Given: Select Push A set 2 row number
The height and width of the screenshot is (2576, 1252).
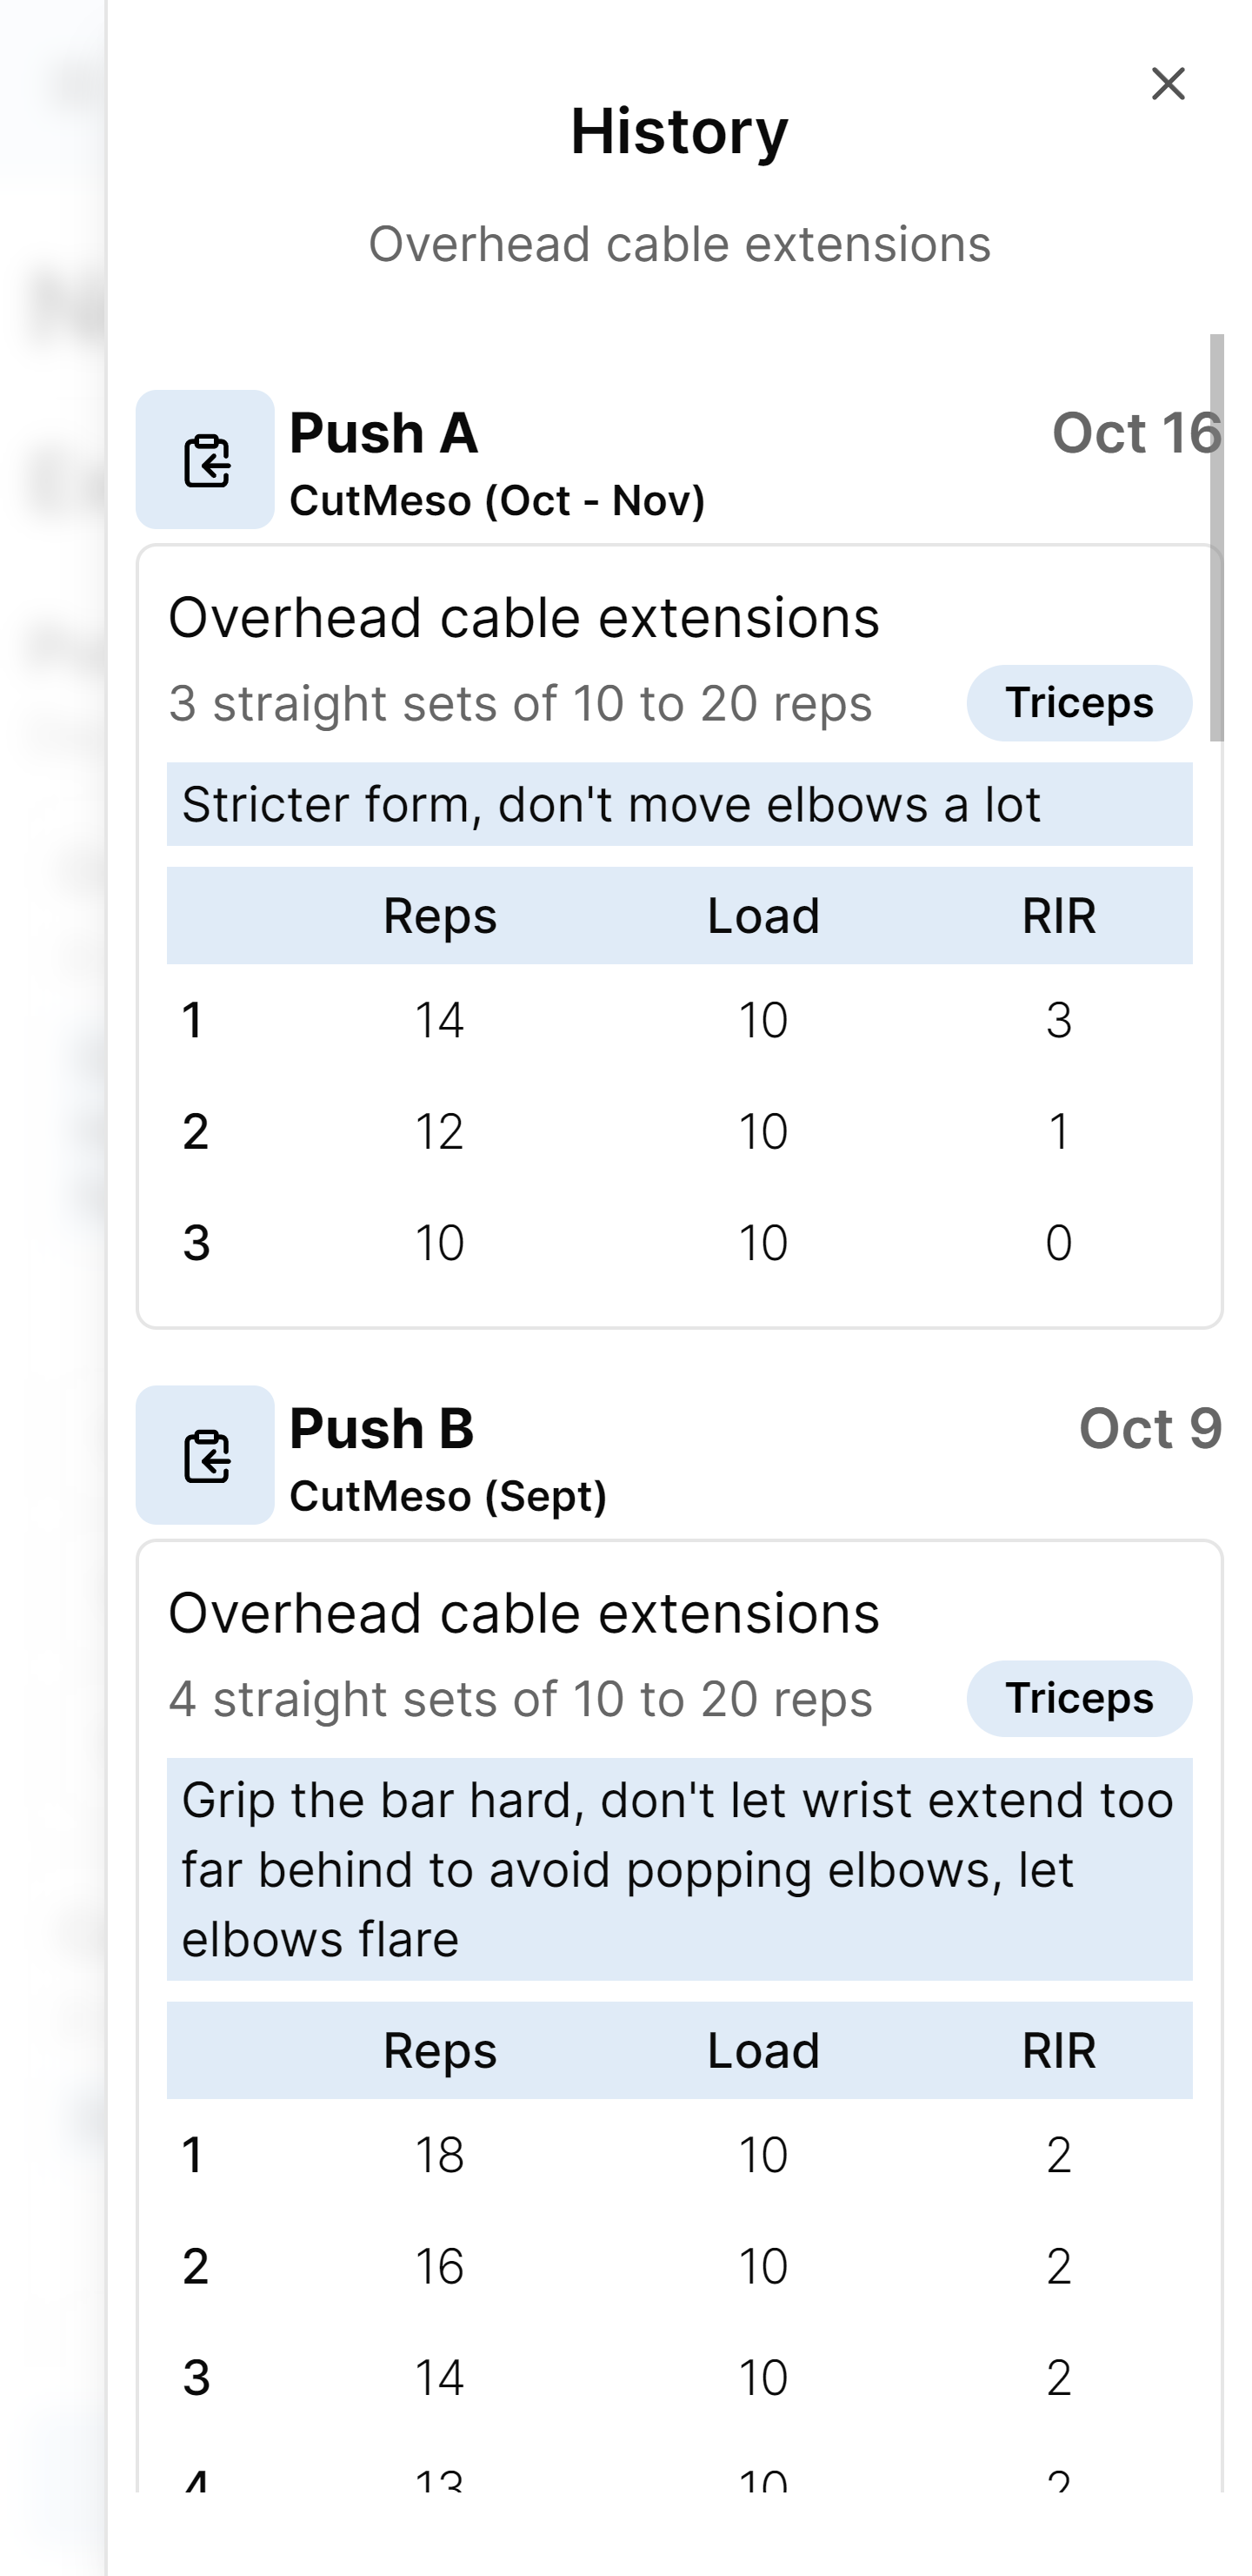Looking at the screenshot, I should [196, 1132].
